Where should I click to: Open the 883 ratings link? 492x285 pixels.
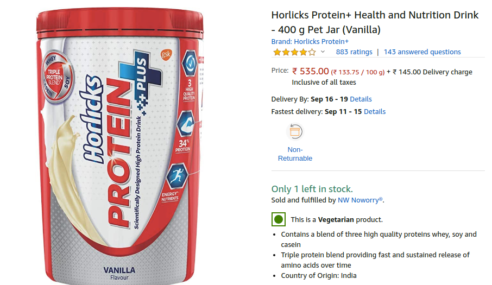(354, 52)
